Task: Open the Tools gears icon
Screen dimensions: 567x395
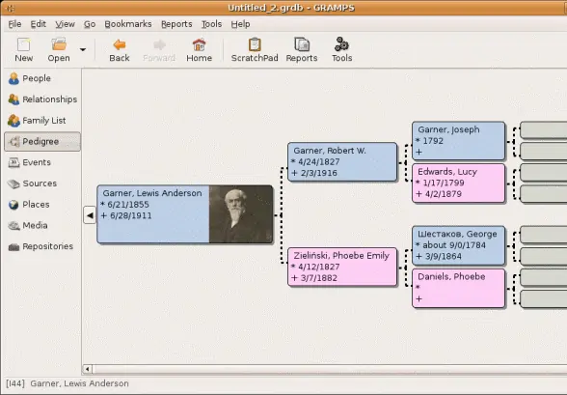Action: [x=341, y=44]
